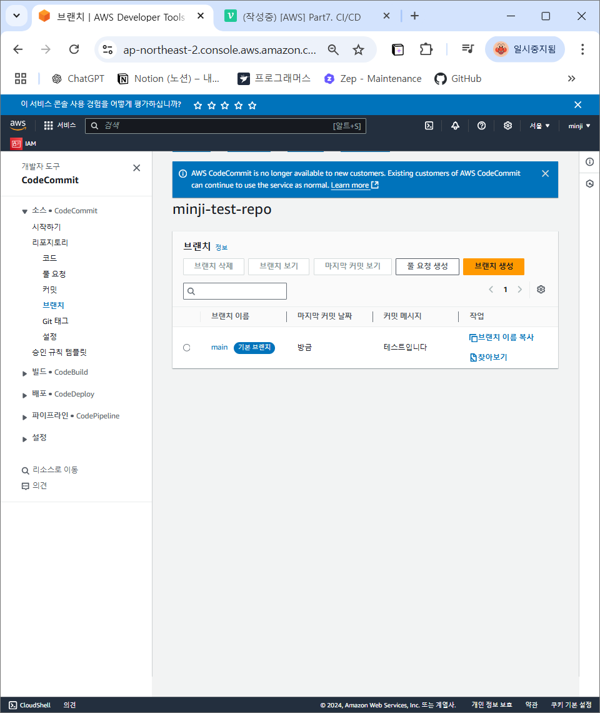Open a new browser tab
This screenshot has width=600, height=713.
414,16
